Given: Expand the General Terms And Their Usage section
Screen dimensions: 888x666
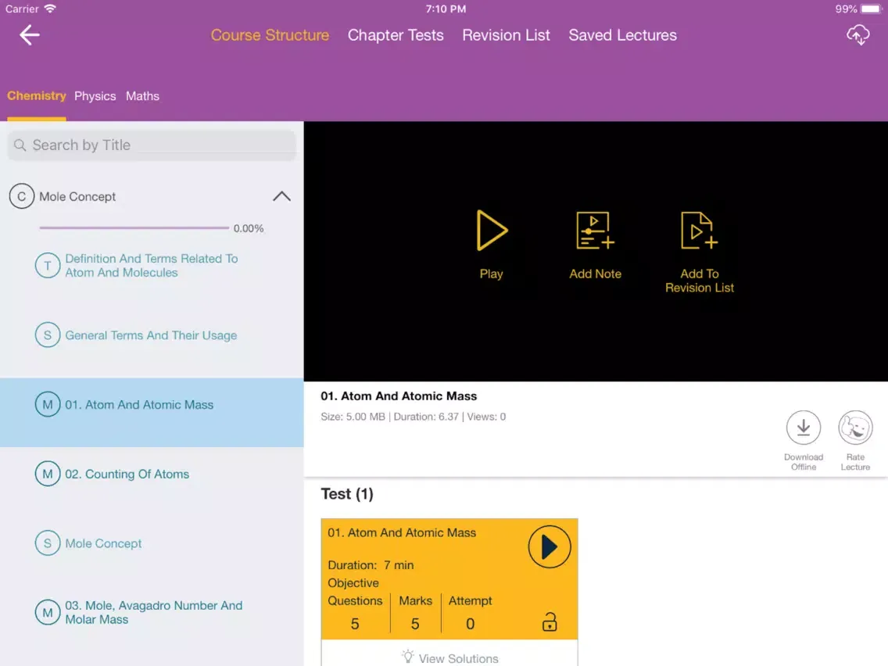Looking at the screenshot, I should tap(151, 335).
